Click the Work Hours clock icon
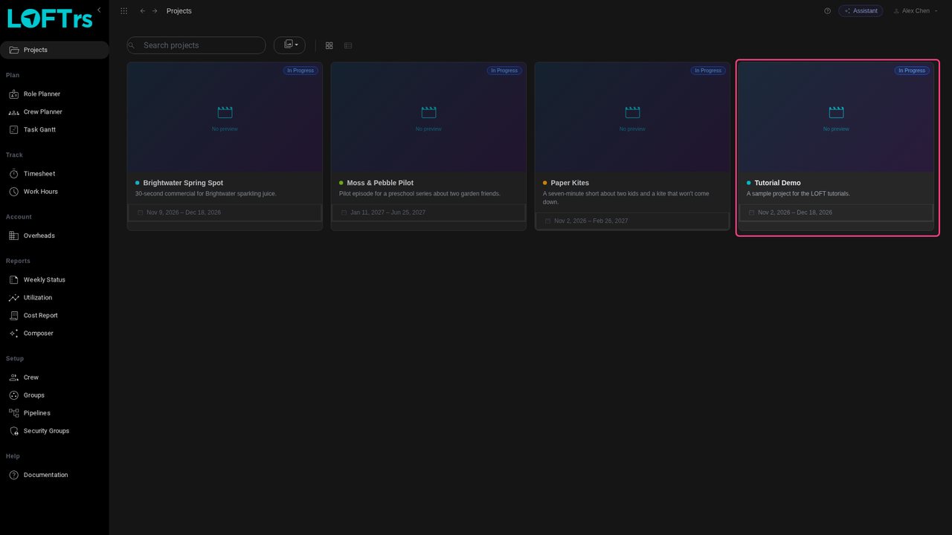The height and width of the screenshot is (535, 952). (13, 192)
